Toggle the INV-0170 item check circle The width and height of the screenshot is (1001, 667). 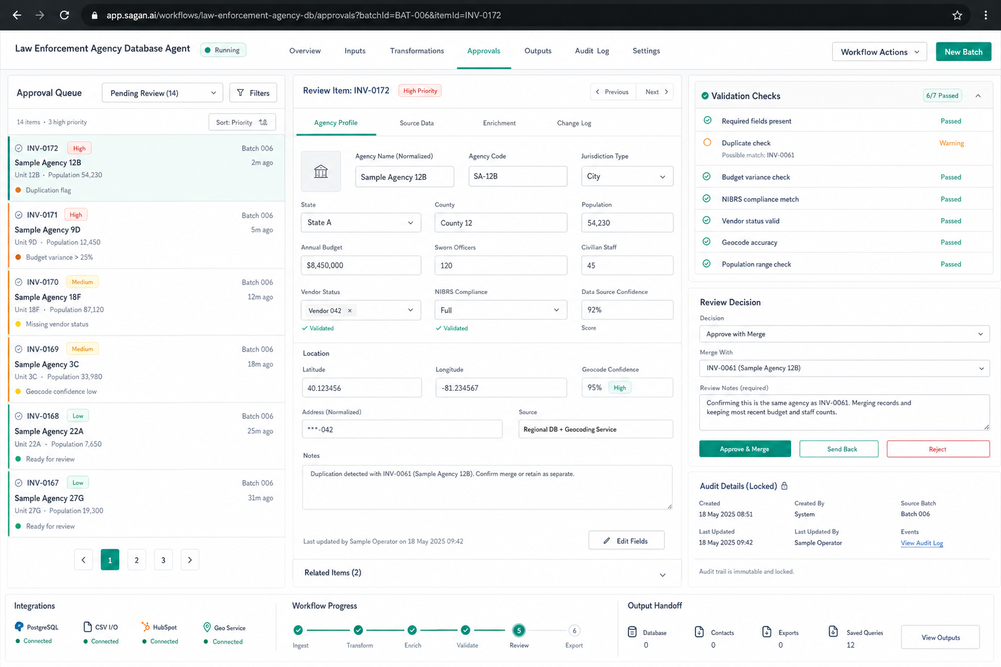click(19, 282)
